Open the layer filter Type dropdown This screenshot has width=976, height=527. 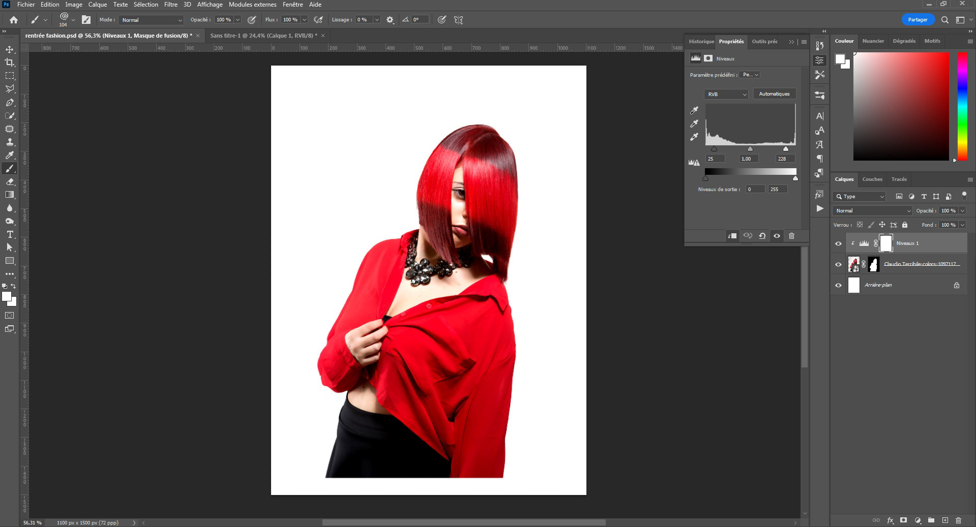coord(860,196)
